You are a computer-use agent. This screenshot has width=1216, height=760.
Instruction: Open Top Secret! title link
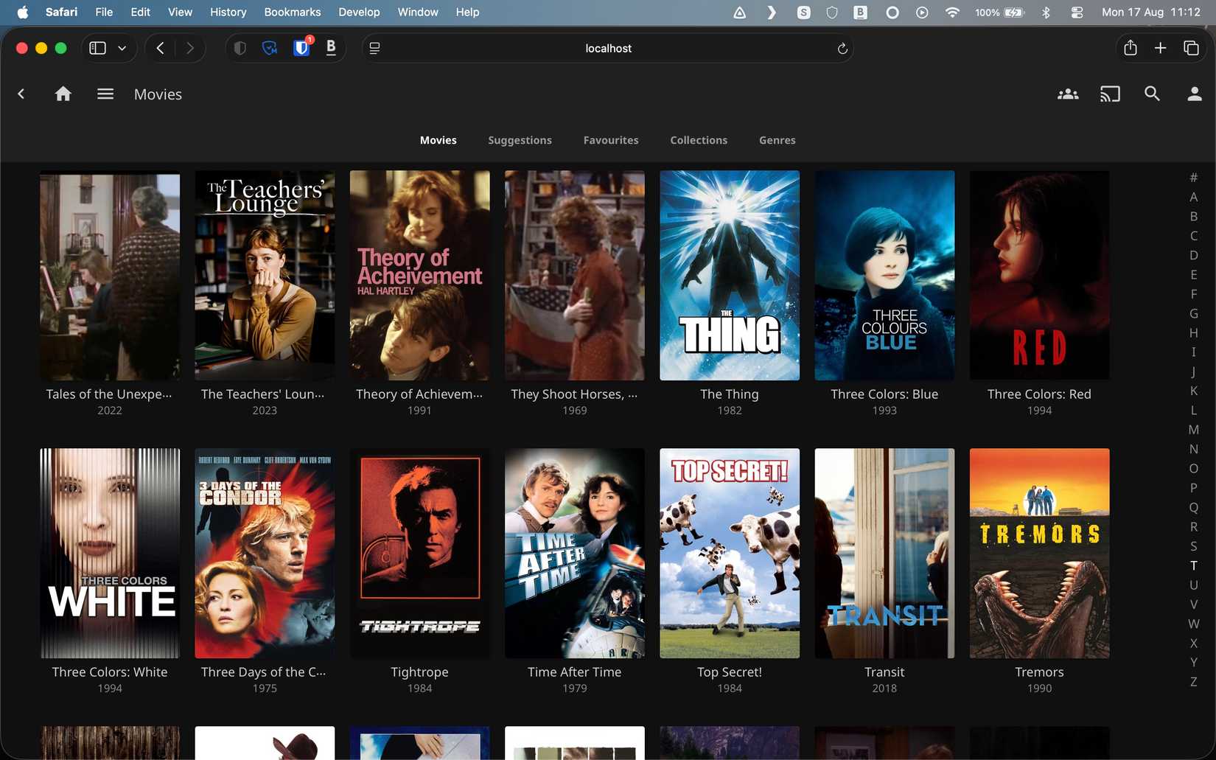click(x=730, y=672)
